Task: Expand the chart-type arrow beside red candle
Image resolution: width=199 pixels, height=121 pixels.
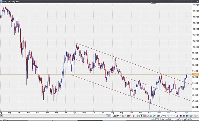Action: point(135,116)
